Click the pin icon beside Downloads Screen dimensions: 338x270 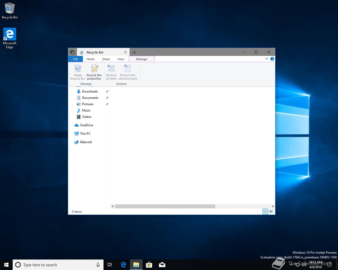[107, 91]
